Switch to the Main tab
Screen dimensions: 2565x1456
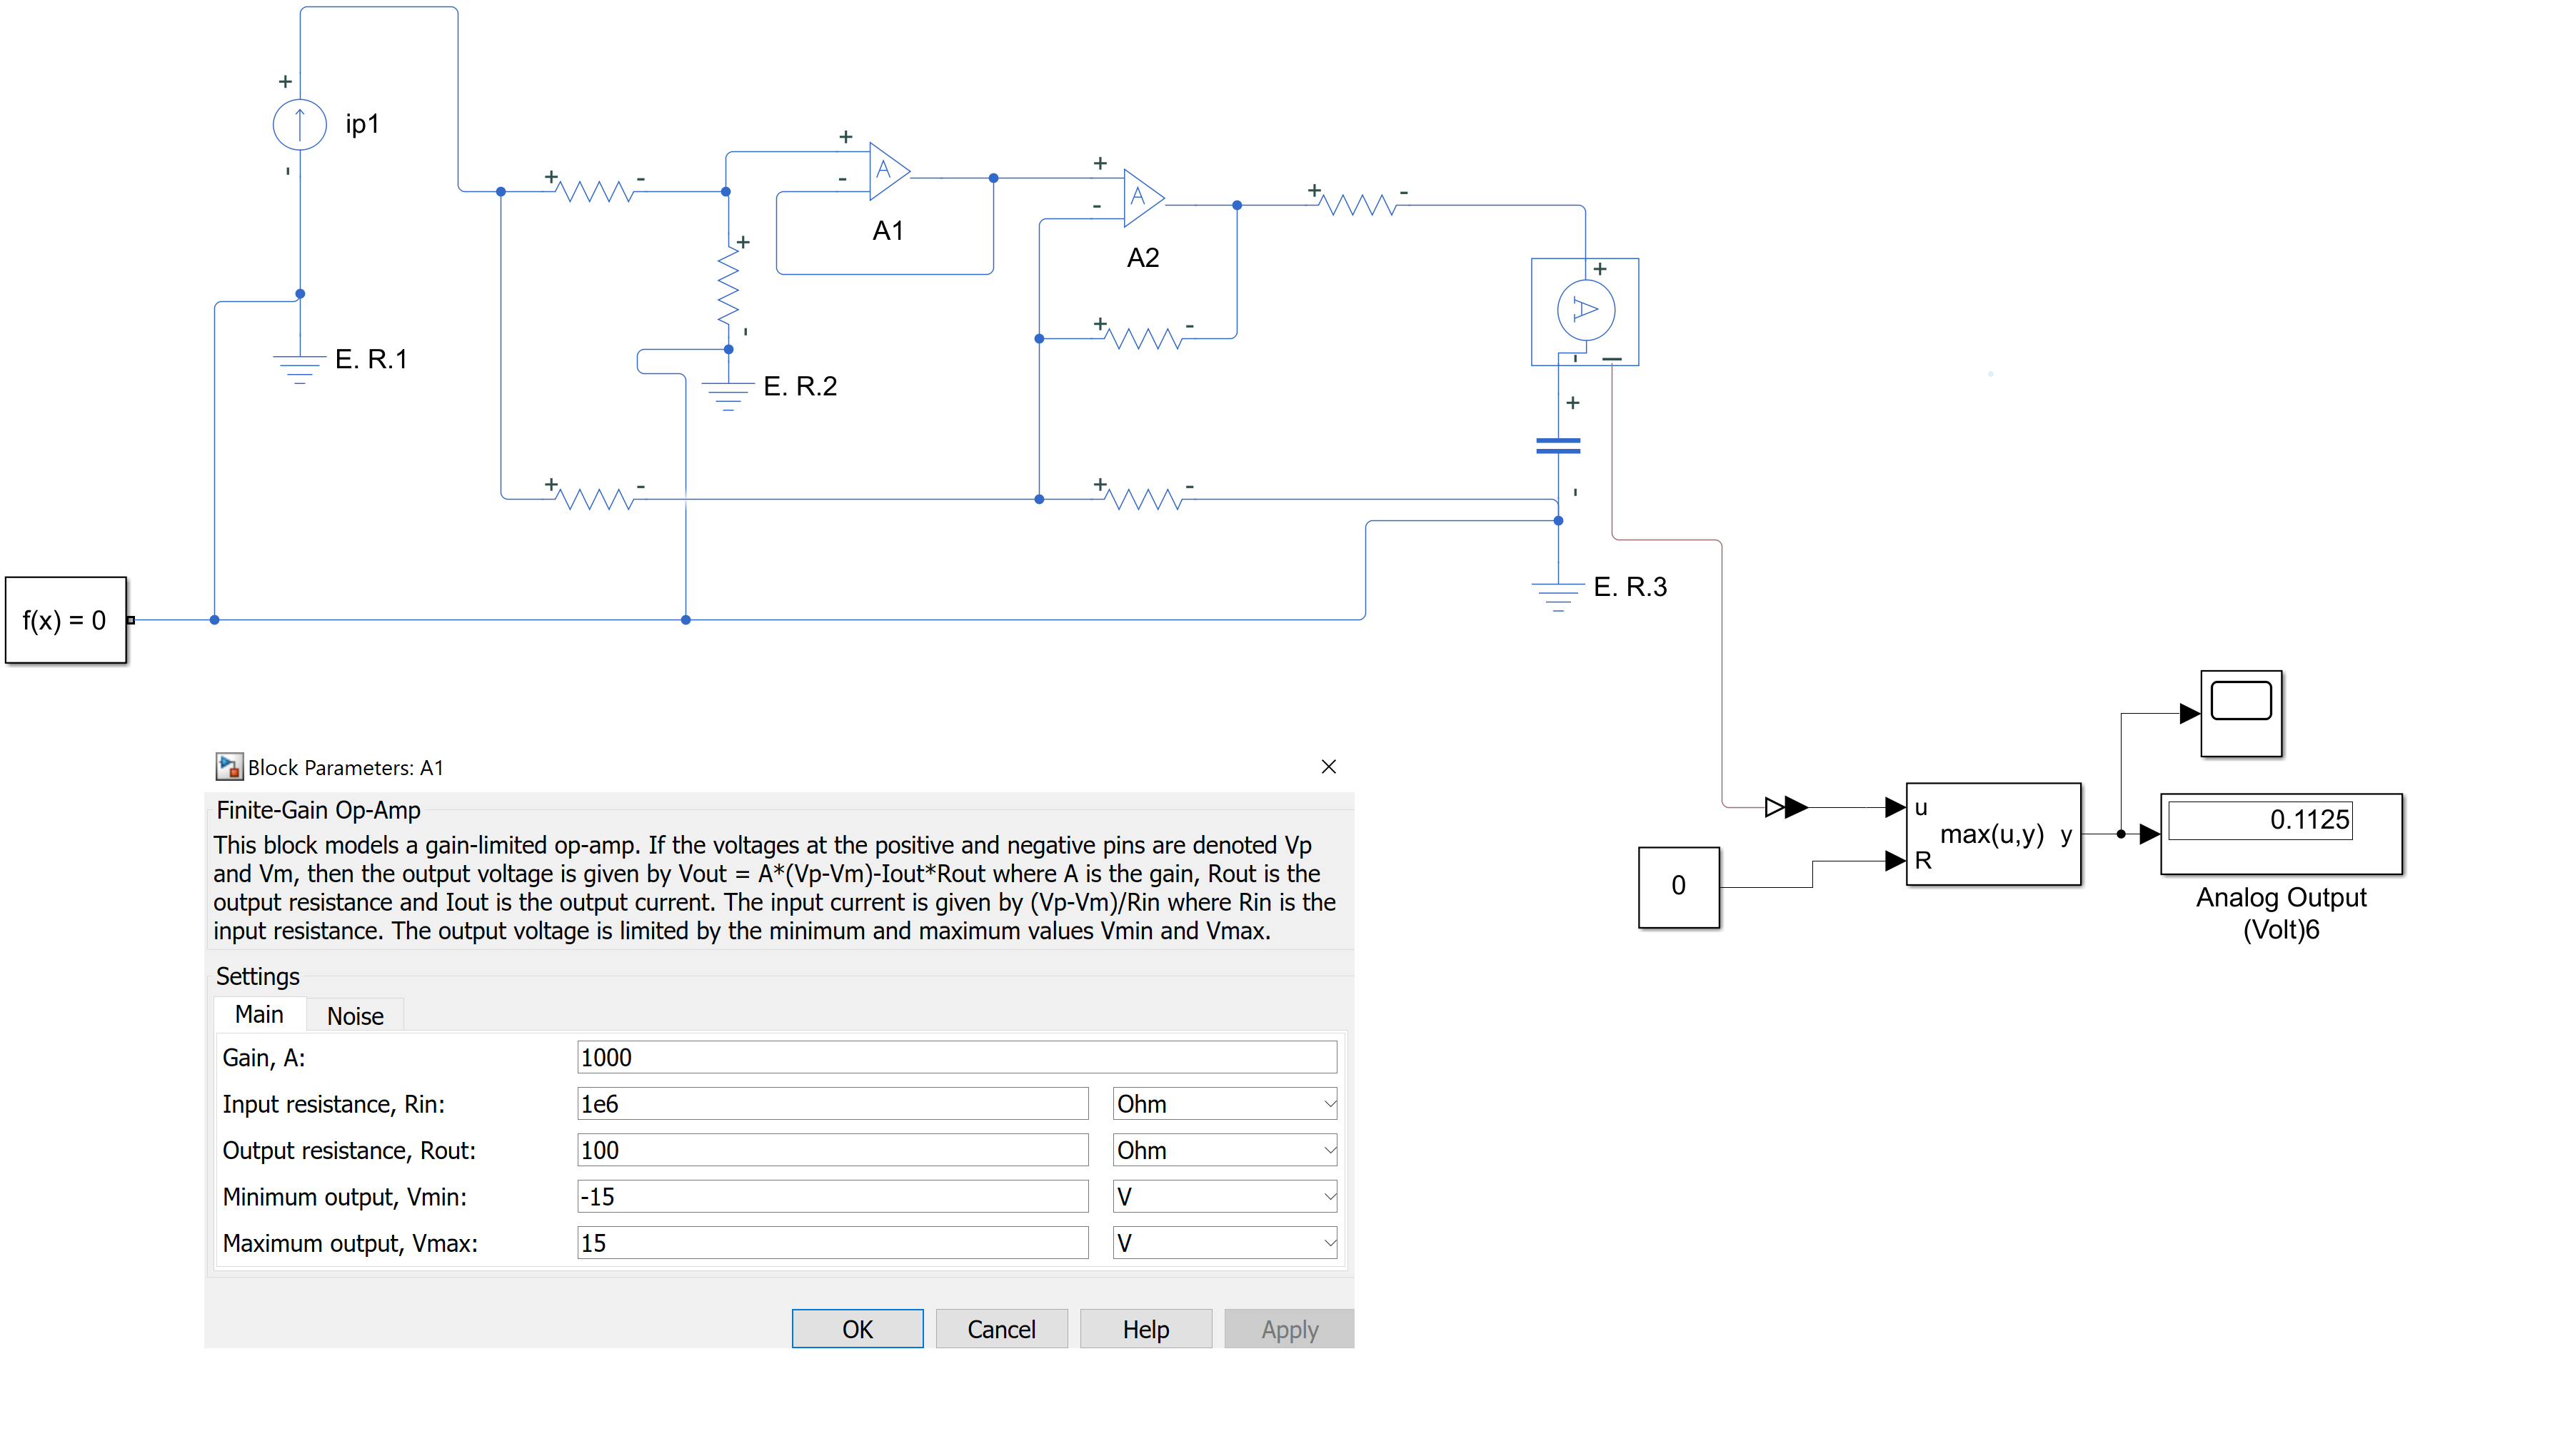[x=259, y=1015]
